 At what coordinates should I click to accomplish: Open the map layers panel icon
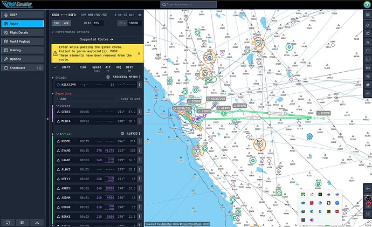click(x=368, y=15)
